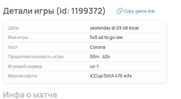Click the Copy game link text
The width and height of the screenshot is (181, 99).
click(x=139, y=11)
